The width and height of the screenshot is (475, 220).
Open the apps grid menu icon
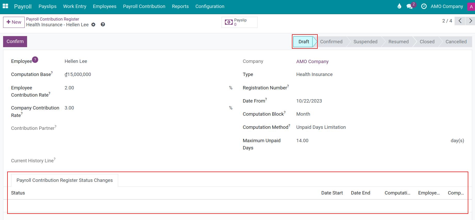5,6
